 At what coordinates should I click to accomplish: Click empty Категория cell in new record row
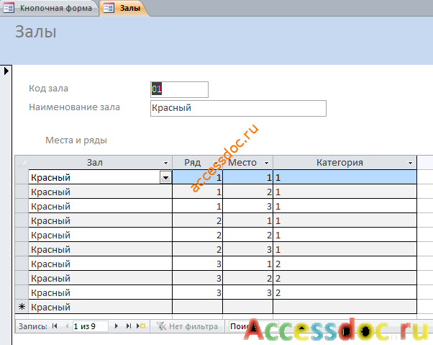tap(345, 307)
